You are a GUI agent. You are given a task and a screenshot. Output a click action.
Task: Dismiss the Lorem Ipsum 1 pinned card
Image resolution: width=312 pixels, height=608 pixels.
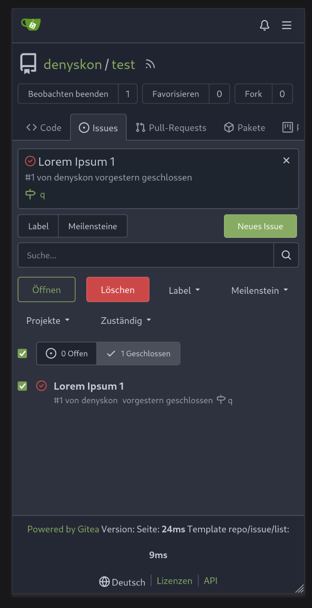click(x=286, y=161)
